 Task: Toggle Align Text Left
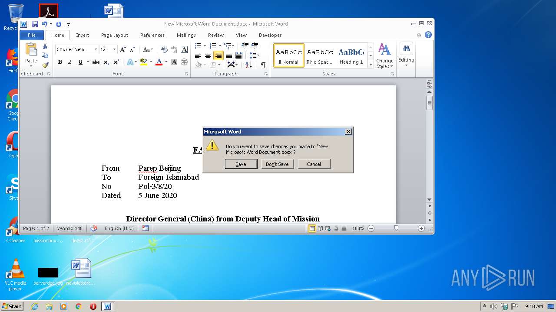(x=198, y=55)
